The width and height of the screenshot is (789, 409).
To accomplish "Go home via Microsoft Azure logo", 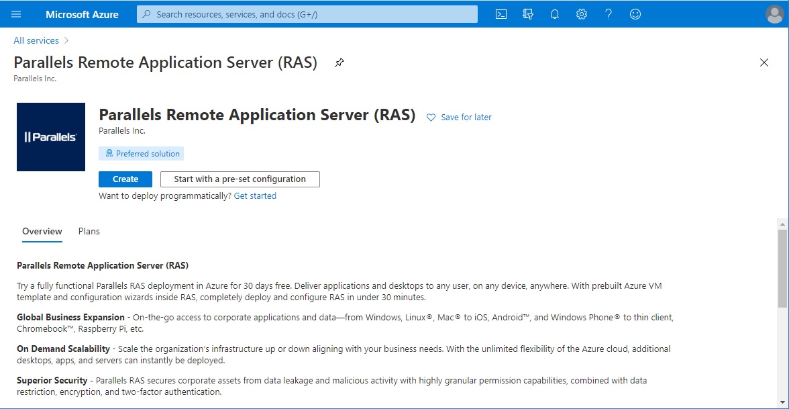I will [x=82, y=13].
